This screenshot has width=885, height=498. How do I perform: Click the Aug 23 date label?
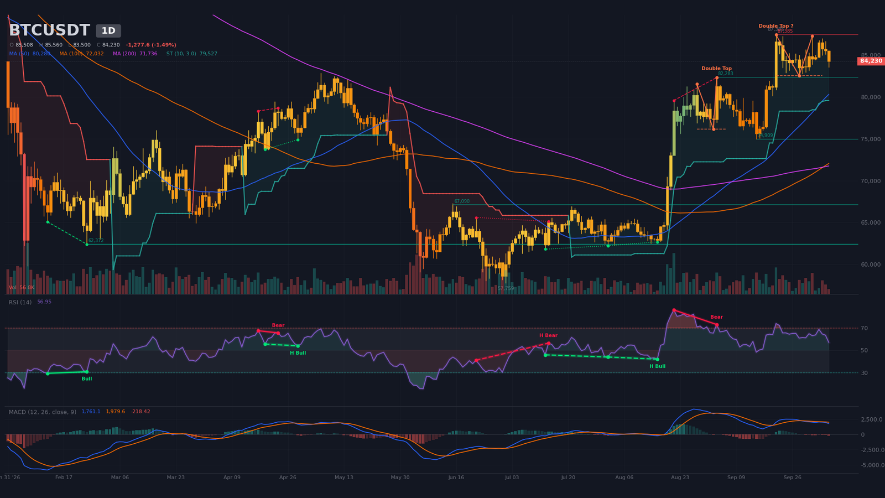tap(680, 477)
